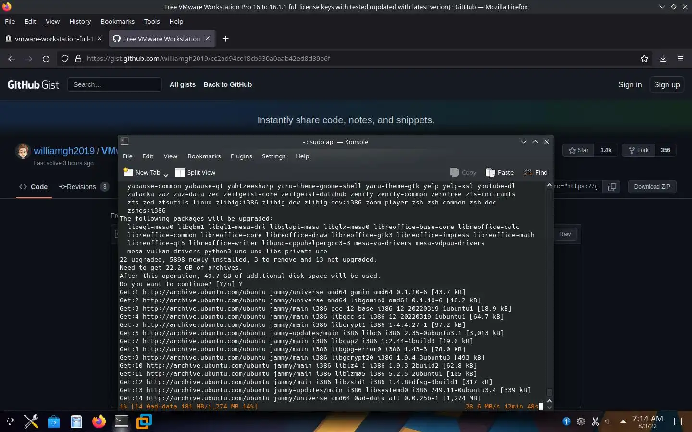692x432 pixels.
Task: Open the KDE application launcher
Action: pyautogui.click(x=11, y=421)
